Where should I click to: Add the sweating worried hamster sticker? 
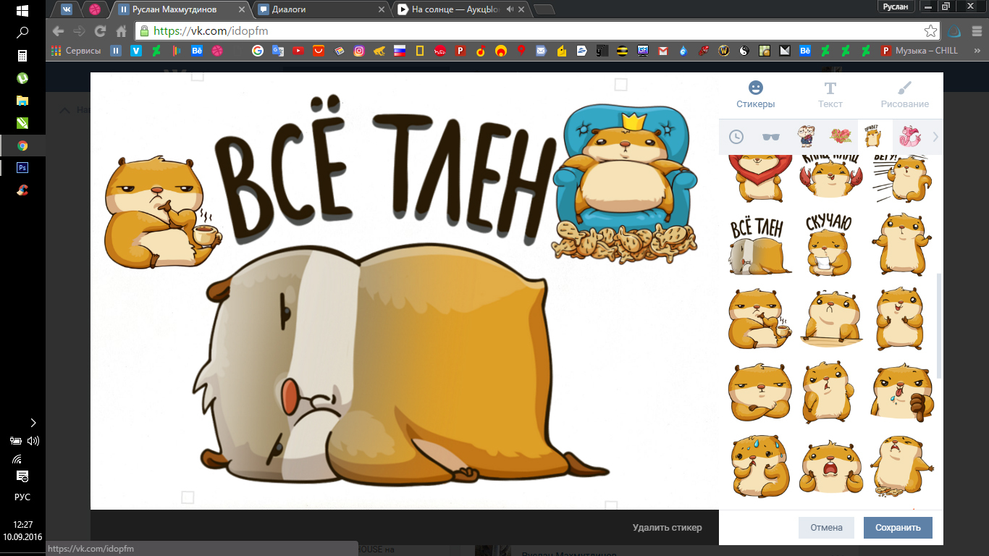[759, 466]
